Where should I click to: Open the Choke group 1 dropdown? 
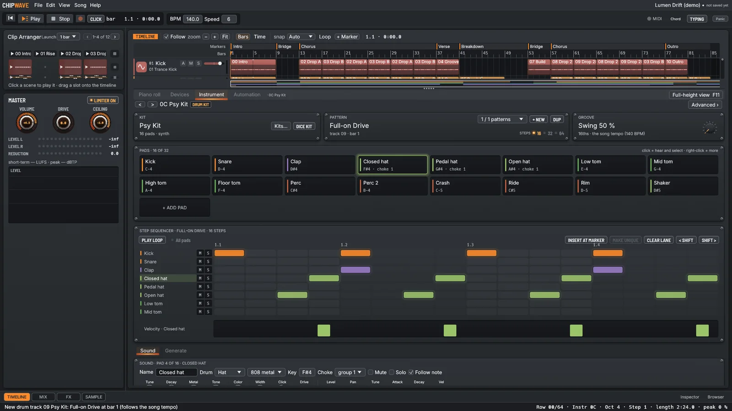(350, 372)
